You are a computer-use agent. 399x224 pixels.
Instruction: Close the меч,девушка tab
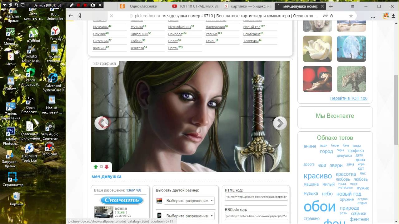323,6
